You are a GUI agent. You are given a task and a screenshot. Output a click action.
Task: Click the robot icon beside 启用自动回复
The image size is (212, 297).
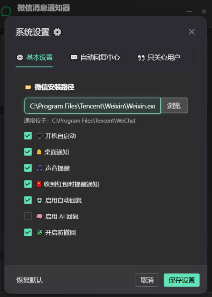(x=39, y=200)
